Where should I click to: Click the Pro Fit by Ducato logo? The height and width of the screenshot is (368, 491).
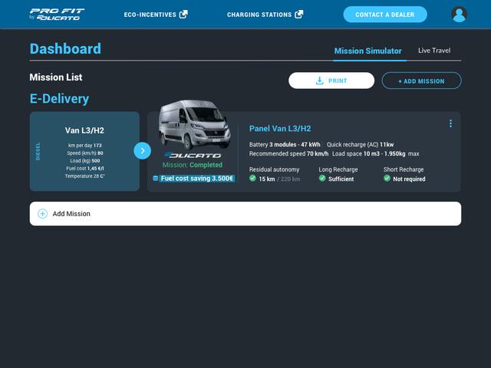coord(57,15)
